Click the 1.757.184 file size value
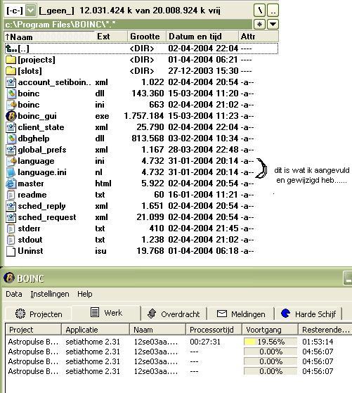 pos(144,116)
